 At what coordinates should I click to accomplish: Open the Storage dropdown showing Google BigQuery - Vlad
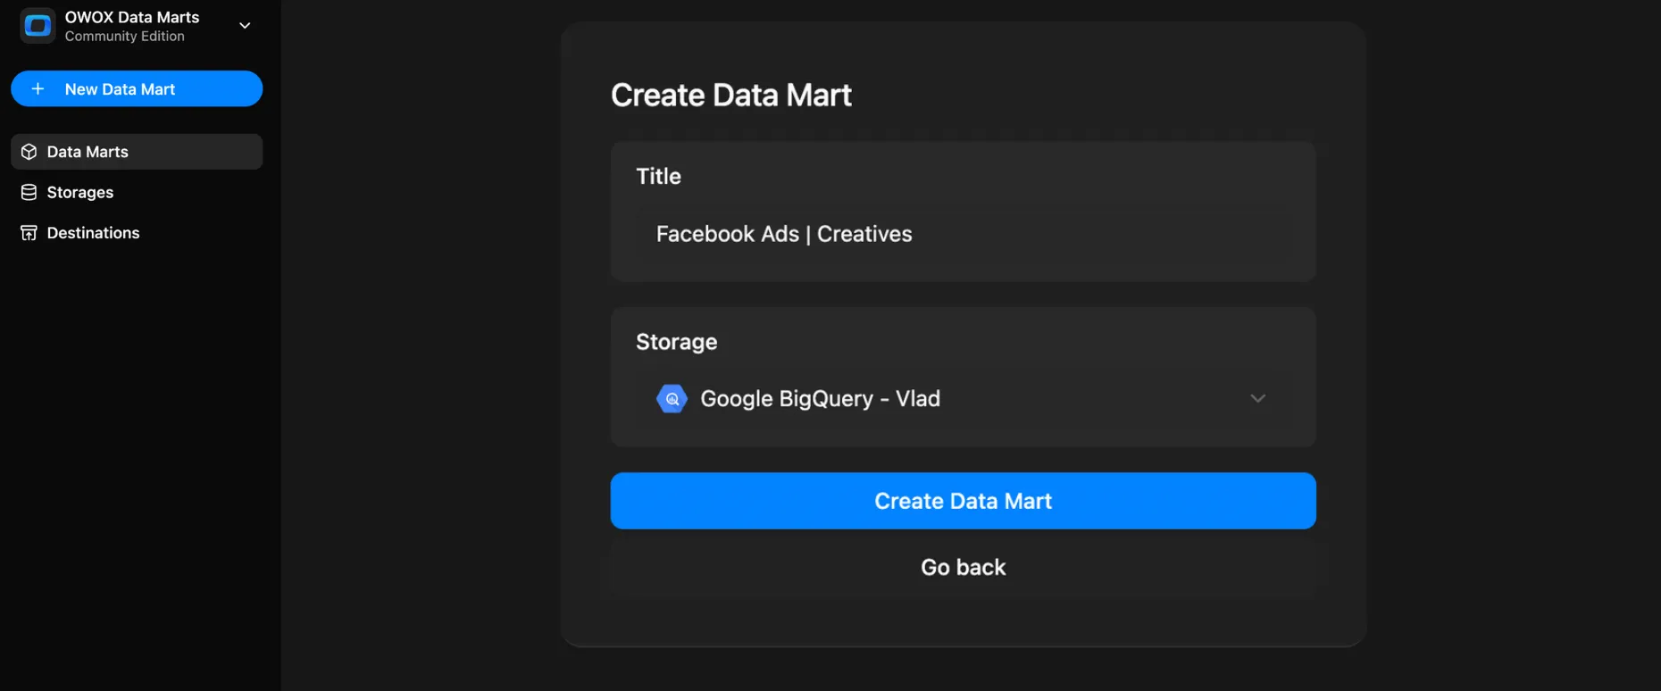pyautogui.click(x=963, y=398)
